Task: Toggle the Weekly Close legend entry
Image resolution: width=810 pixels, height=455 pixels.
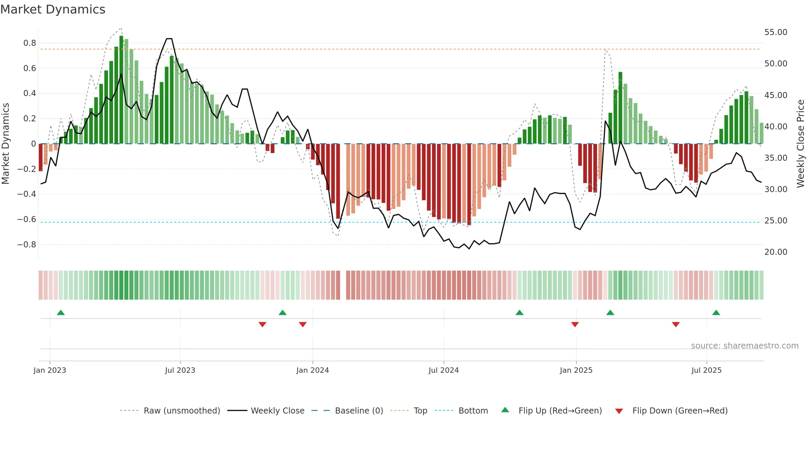Action: coord(266,411)
